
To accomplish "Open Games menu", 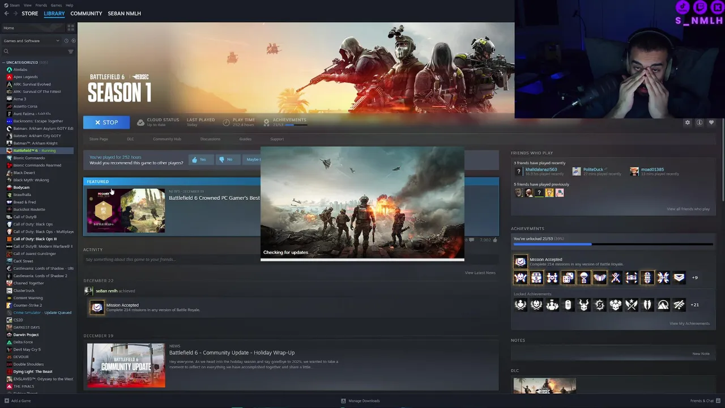I will click(x=56, y=5).
